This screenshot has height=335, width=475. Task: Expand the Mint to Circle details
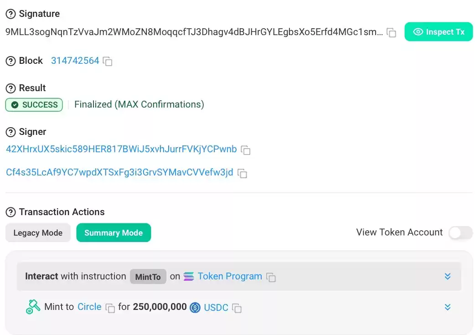(x=448, y=307)
